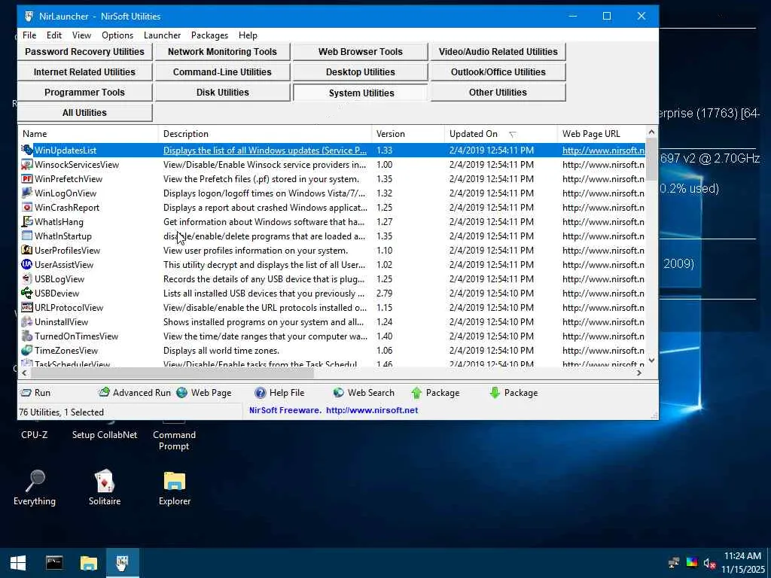This screenshot has width=771, height=578.
Task: Sort by the Updated On column header
Action: 501,134
